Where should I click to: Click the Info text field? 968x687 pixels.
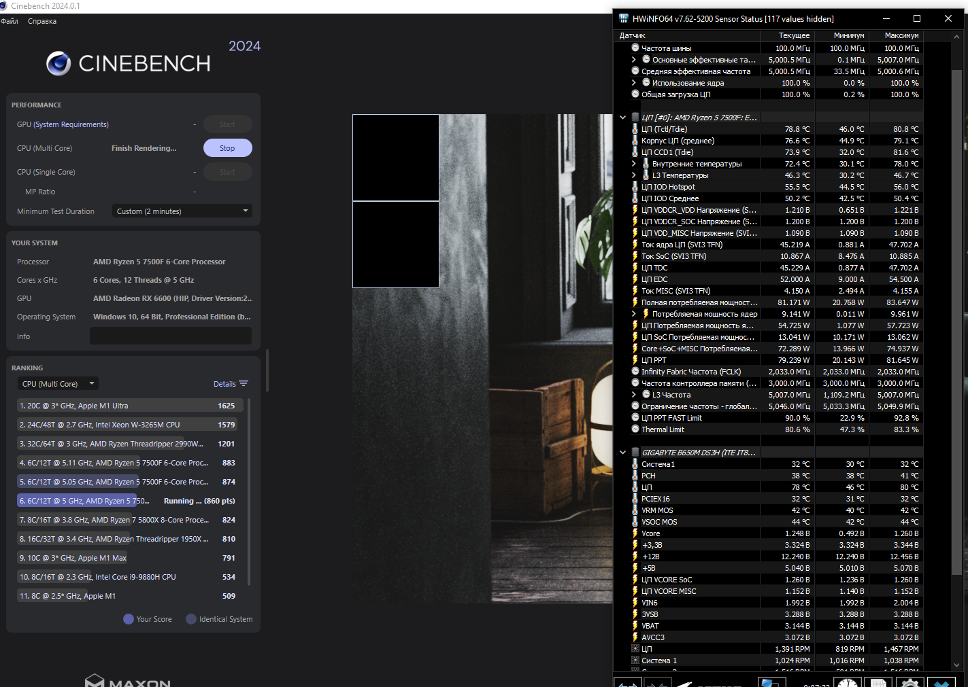pos(171,336)
